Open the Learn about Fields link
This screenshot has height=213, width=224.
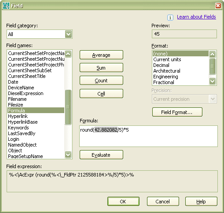point(196,17)
